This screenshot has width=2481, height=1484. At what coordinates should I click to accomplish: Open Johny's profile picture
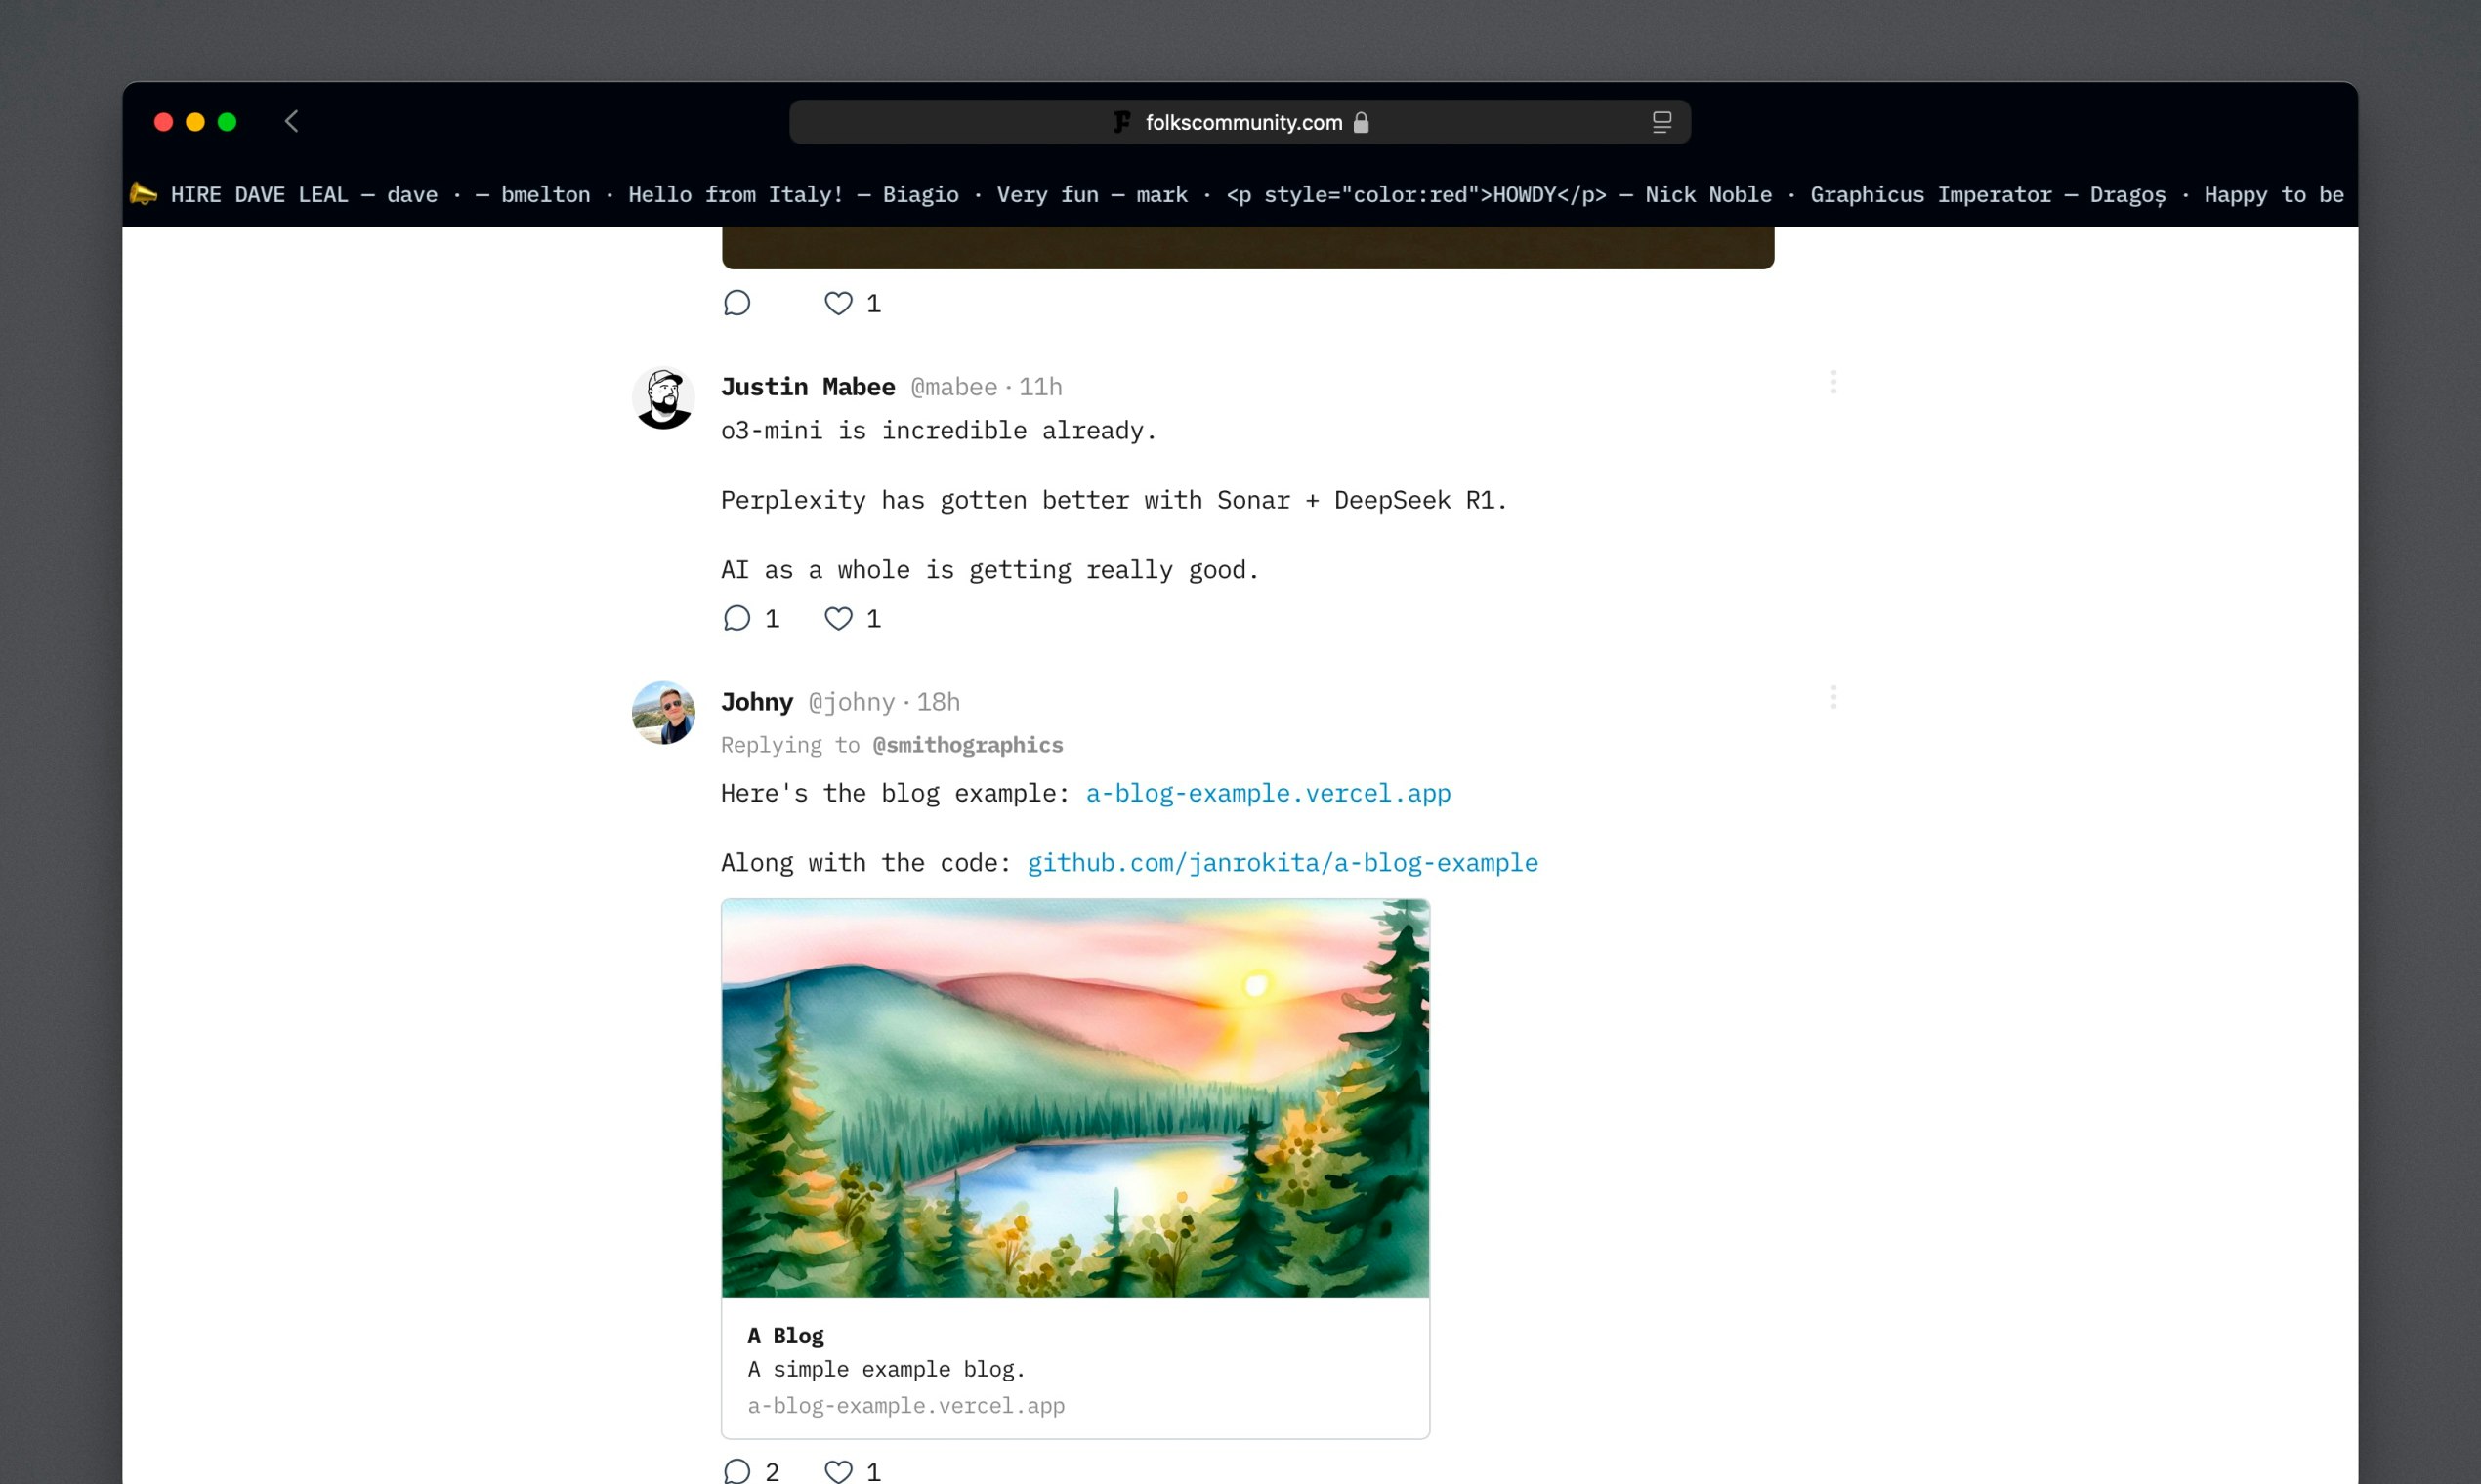[x=663, y=713]
